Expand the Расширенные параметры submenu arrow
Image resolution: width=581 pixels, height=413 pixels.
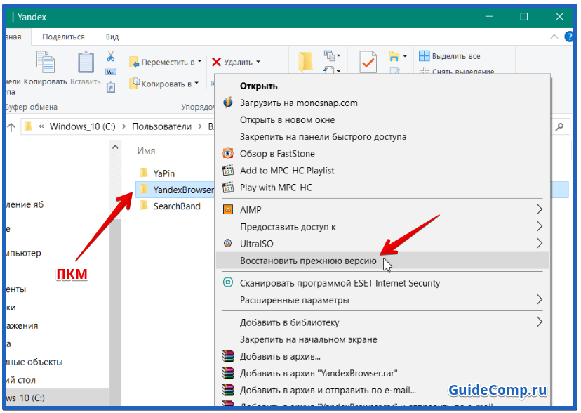(x=540, y=299)
